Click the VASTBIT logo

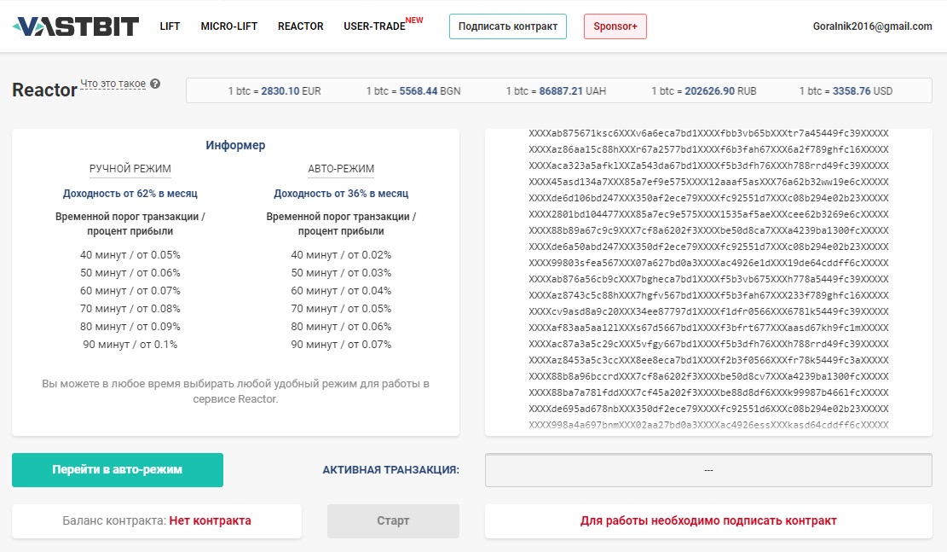point(75,26)
